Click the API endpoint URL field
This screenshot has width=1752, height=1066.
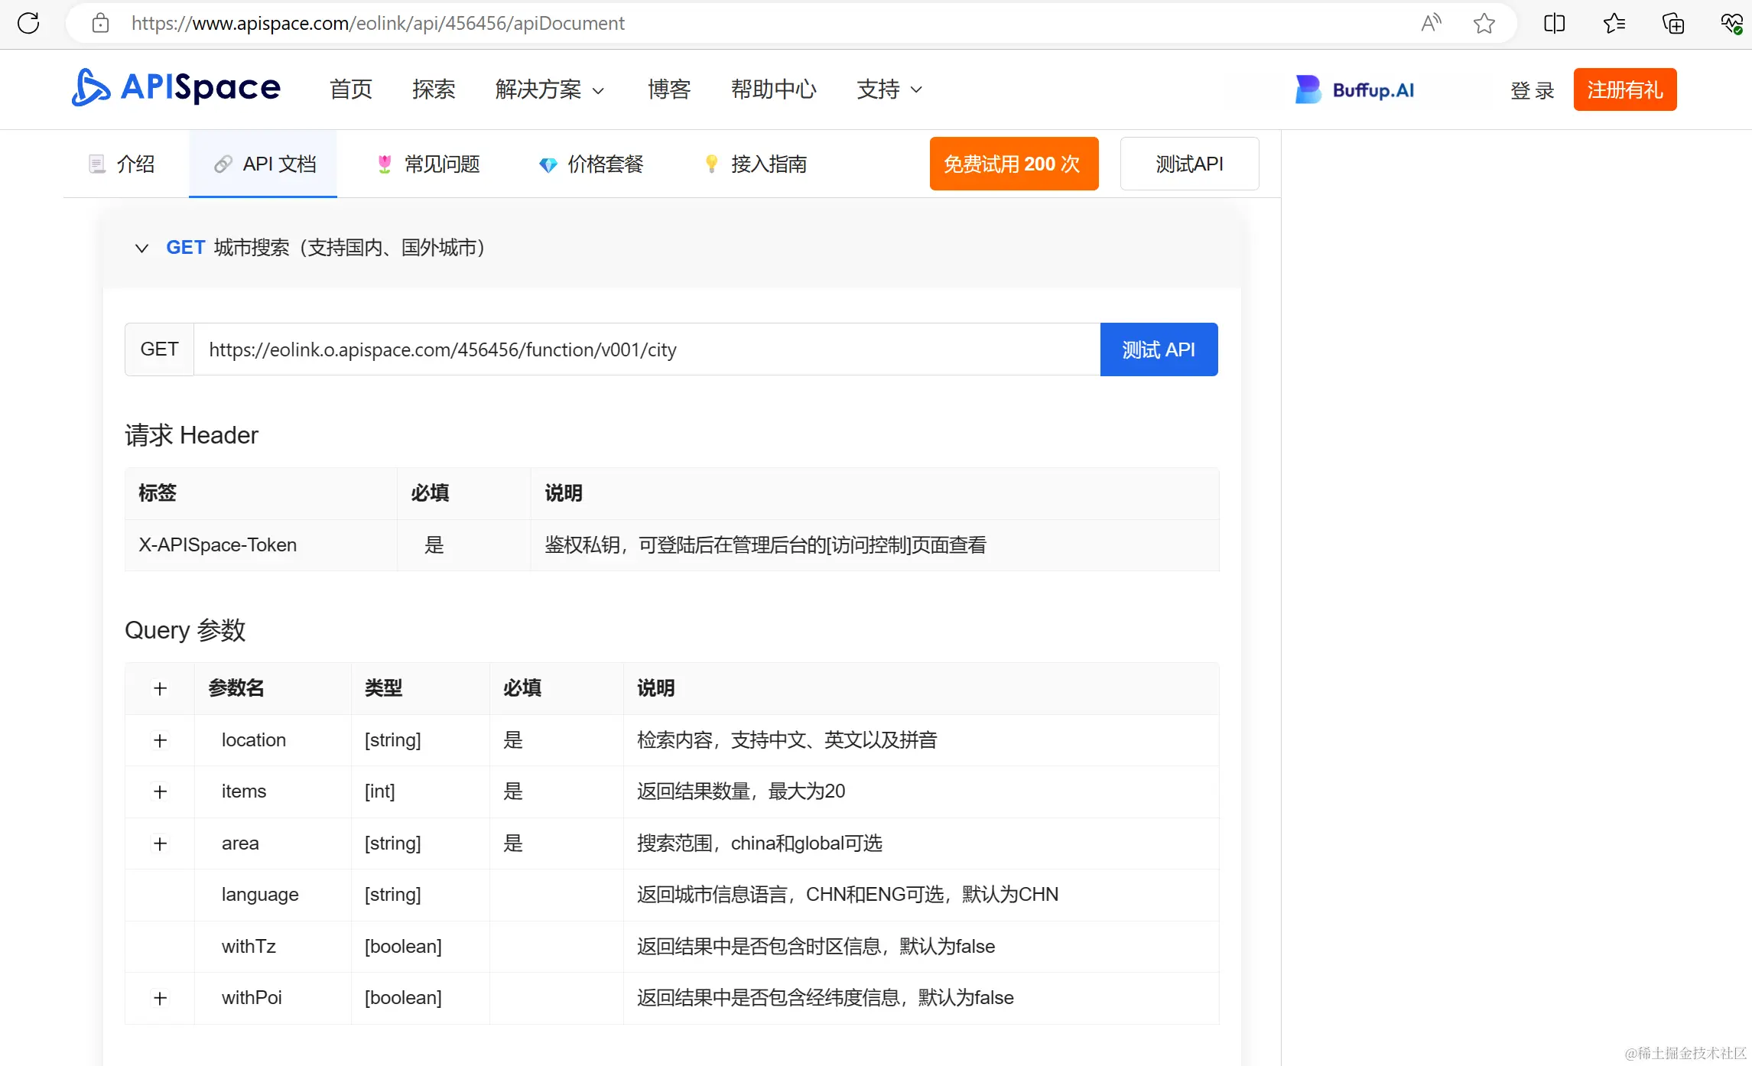point(646,349)
